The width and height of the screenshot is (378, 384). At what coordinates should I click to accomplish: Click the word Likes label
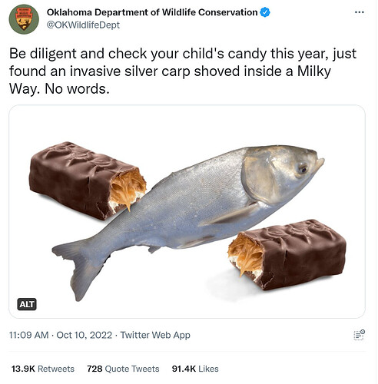pos(208,369)
